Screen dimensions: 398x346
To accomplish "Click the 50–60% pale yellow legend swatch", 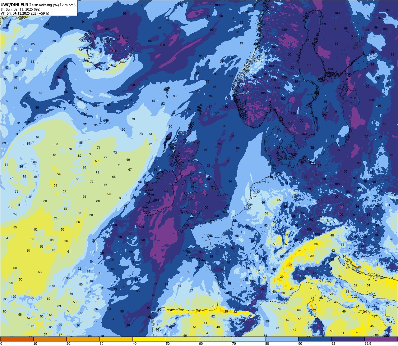I will point(182,339).
